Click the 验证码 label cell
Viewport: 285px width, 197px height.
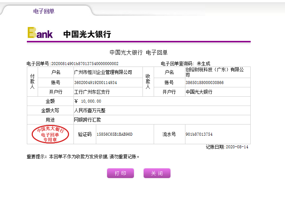pos(85,134)
